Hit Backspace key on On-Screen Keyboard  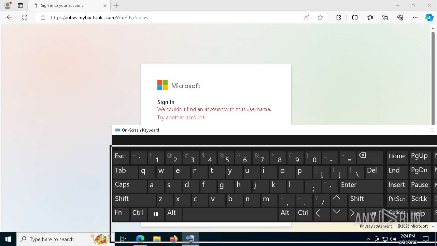coord(370,158)
